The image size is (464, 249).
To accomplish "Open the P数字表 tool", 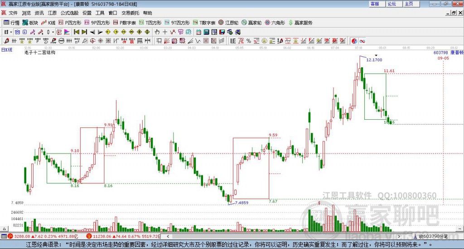I will click(124, 23).
